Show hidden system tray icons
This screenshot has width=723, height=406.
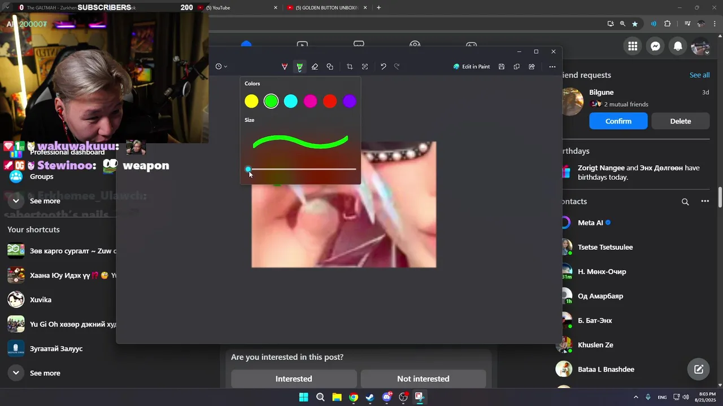[x=635, y=397]
